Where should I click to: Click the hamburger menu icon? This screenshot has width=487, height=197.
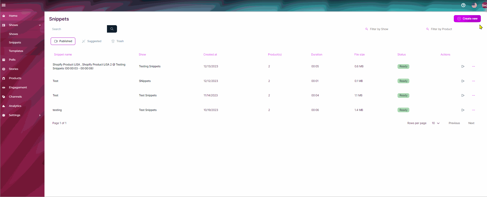[4, 5]
